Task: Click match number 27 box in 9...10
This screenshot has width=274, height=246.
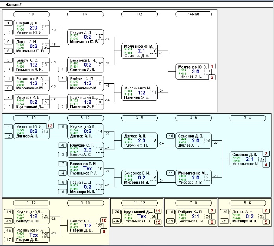Action: [100, 226]
